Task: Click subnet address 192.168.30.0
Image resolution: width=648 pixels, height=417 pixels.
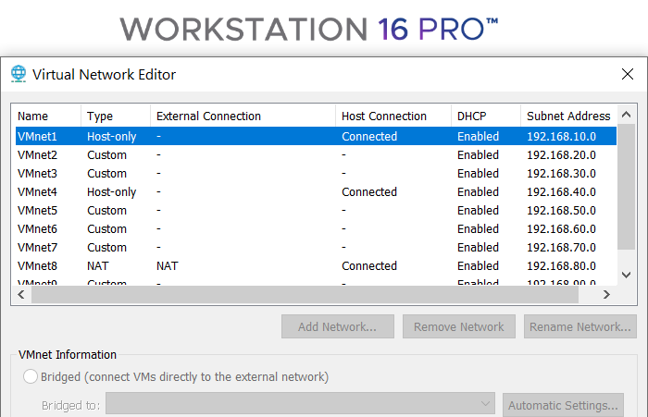Action: click(x=561, y=174)
